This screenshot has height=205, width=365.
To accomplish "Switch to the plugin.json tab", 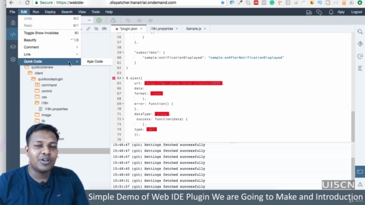I will (x=128, y=29).
